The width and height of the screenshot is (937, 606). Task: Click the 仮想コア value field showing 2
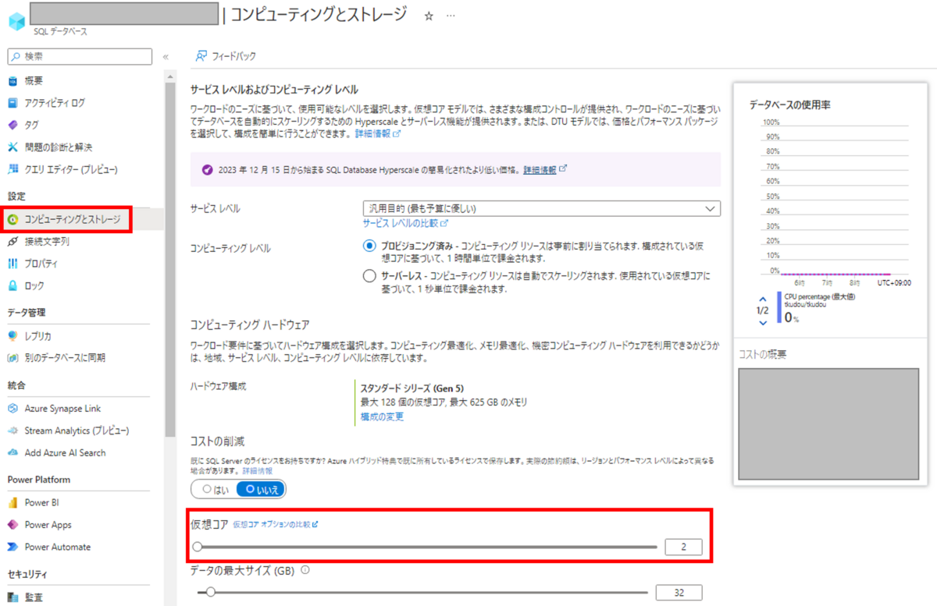click(683, 548)
